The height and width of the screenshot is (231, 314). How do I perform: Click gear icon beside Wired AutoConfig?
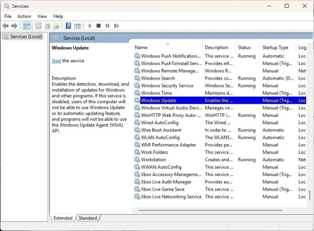pyautogui.click(x=137, y=123)
